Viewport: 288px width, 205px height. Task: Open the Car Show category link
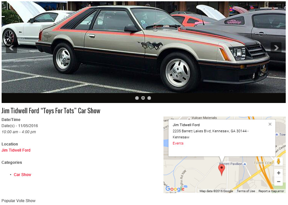coord(23,175)
